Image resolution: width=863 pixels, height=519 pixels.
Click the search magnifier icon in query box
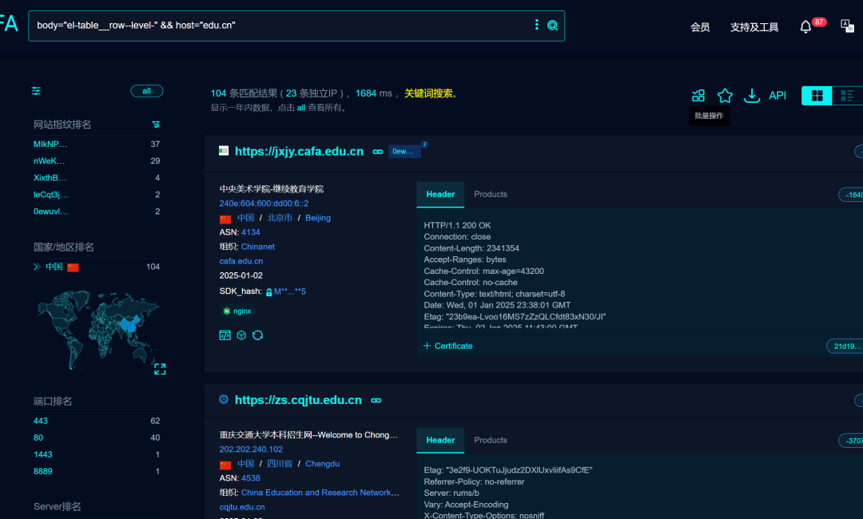pos(552,26)
